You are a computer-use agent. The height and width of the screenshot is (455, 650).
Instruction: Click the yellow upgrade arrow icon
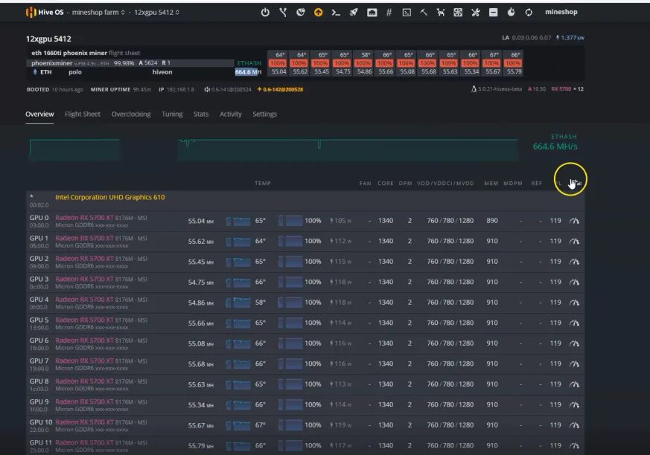tap(318, 13)
